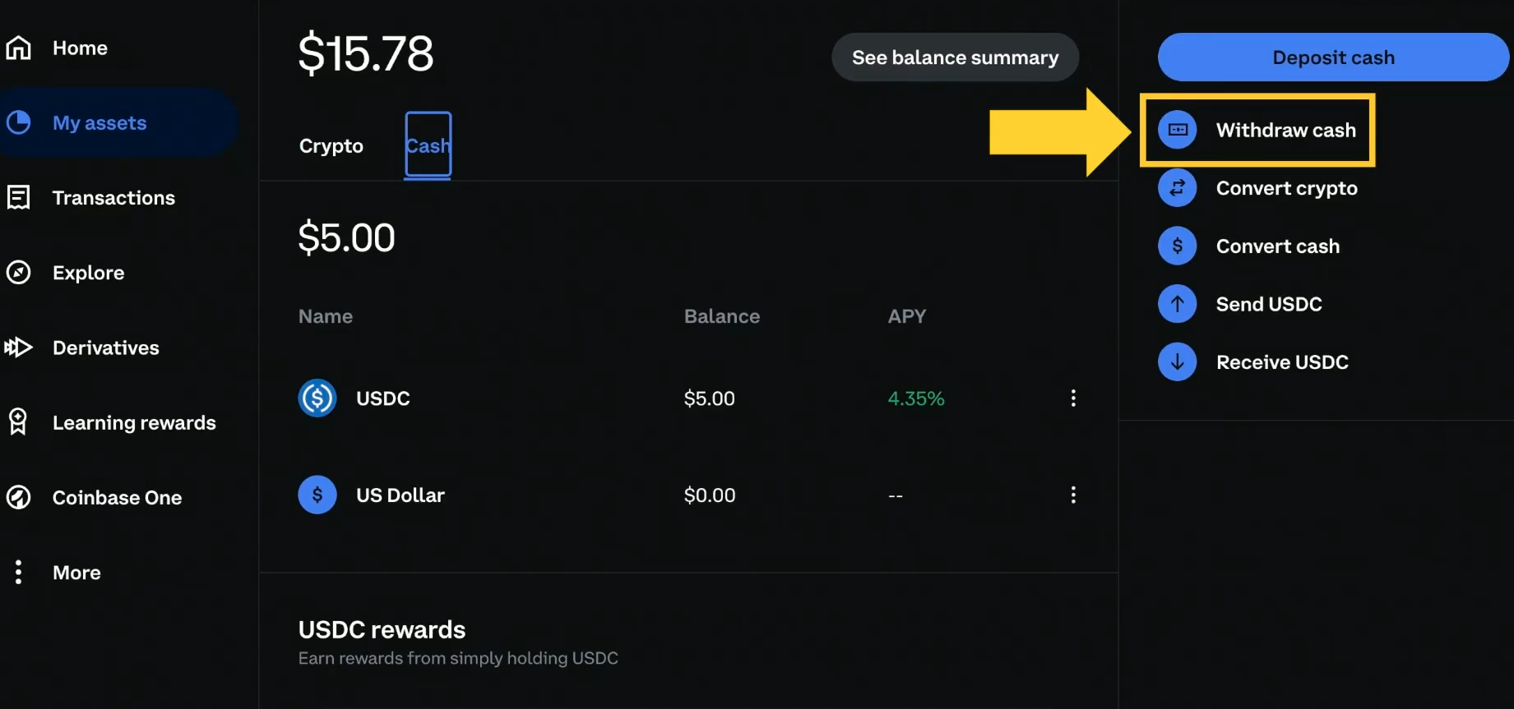Select the Home icon in the sidebar
The width and height of the screenshot is (1514, 709).
click(18, 48)
